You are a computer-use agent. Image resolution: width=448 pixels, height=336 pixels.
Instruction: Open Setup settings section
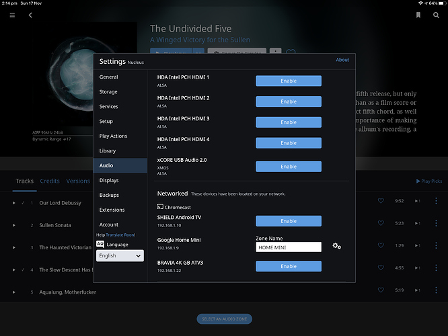[x=120, y=122]
